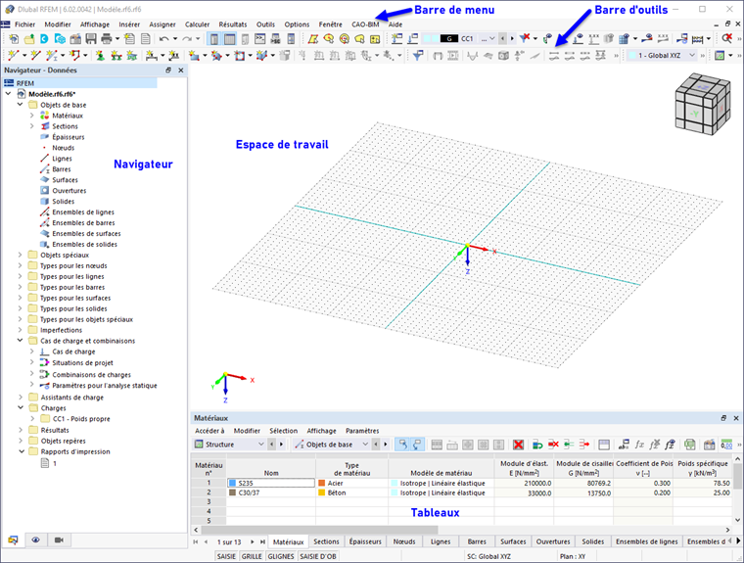The image size is (744, 563).
Task: Open the Fichier menu
Action: point(24,24)
